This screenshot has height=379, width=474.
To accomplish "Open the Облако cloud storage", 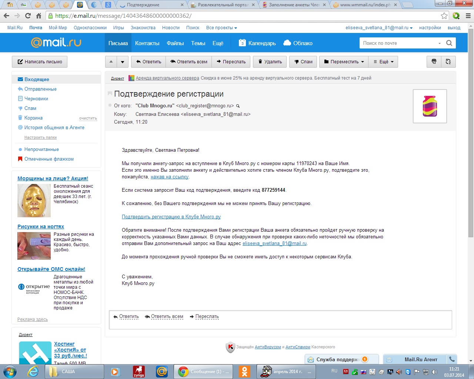I will (x=298, y=43).
